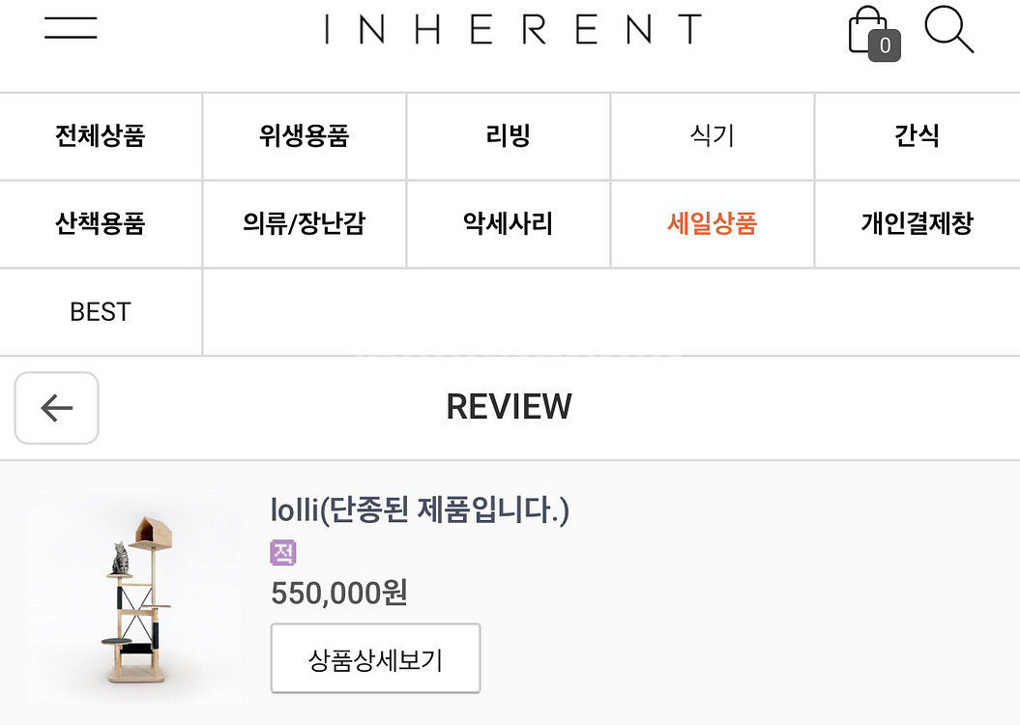Open the 세일상품 sale category
1020x725 pixels.
[x=713, y=224]
